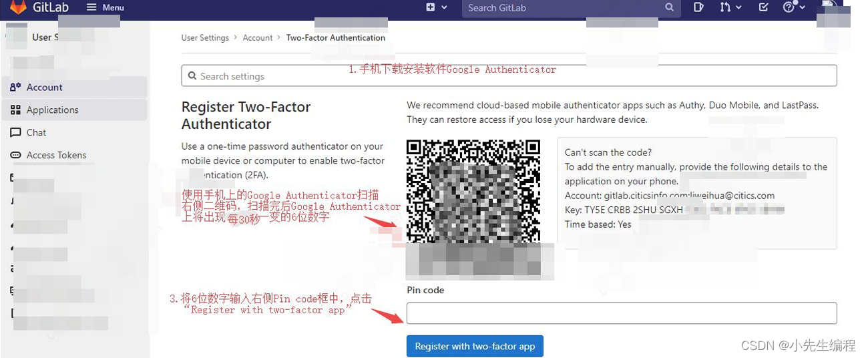Go to Account breadcrumb link
This screenshot has height=358, width=866.
(x=258, y=38)
